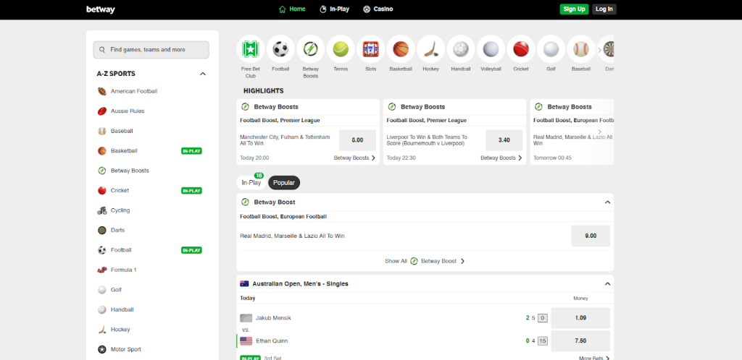
Task: Click the search magnifier icon
Action: tap(102, 50)
